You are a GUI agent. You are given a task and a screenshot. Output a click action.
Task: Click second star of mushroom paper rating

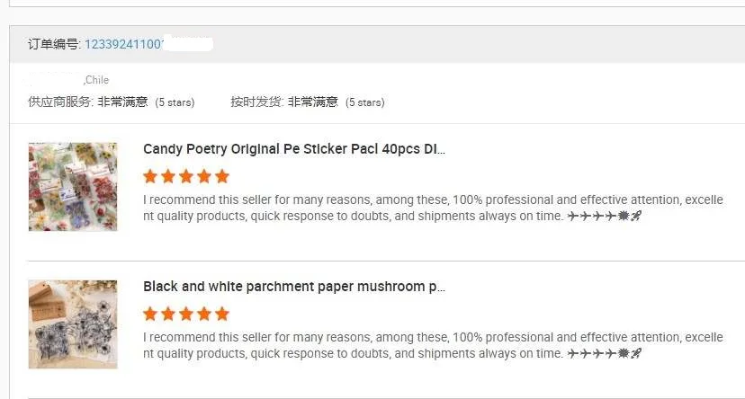(x=168, y=314)
